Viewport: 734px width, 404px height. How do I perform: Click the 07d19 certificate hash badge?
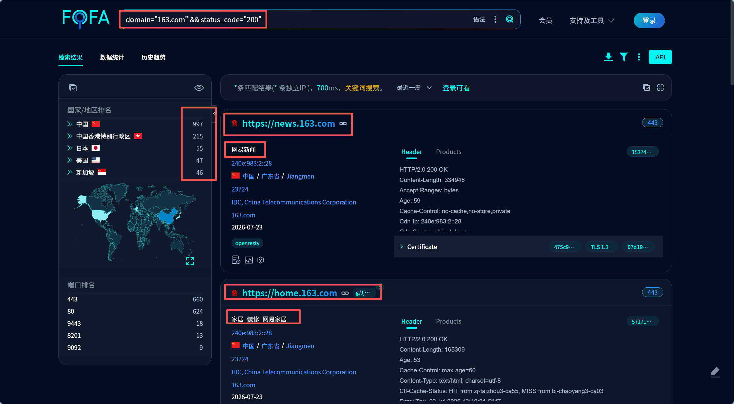(x=638, y=247)
